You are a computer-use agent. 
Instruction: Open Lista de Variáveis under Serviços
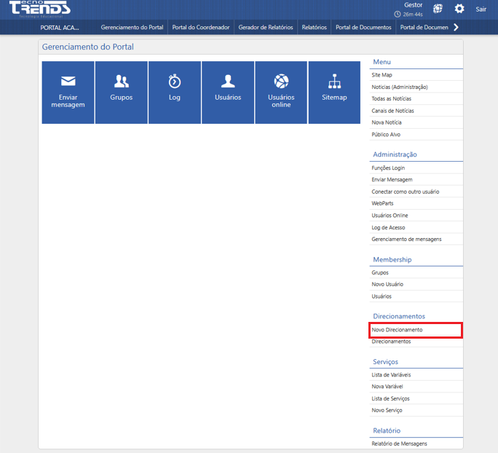[x=391, y=374]
